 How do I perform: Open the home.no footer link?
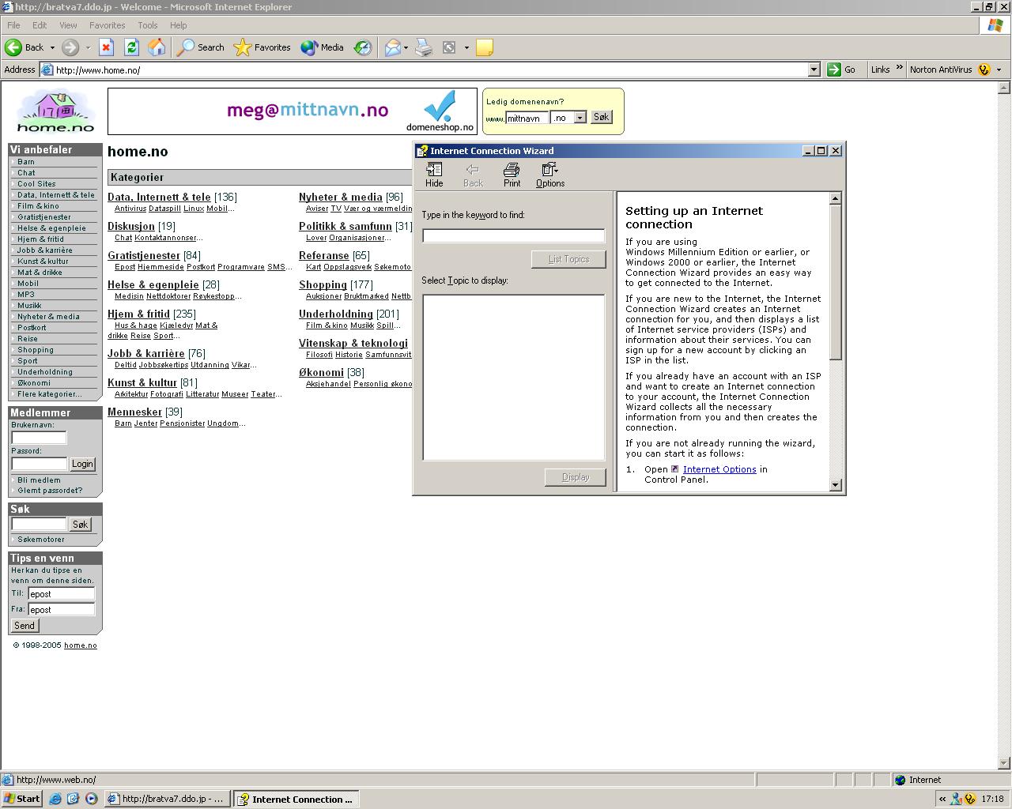pyautogui.click(x=81, y=645)
